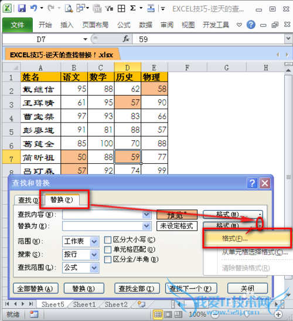Open the Name Box dropdown arrow
Image resolution: width=293 pixels, height=321 pixels.
85,39
